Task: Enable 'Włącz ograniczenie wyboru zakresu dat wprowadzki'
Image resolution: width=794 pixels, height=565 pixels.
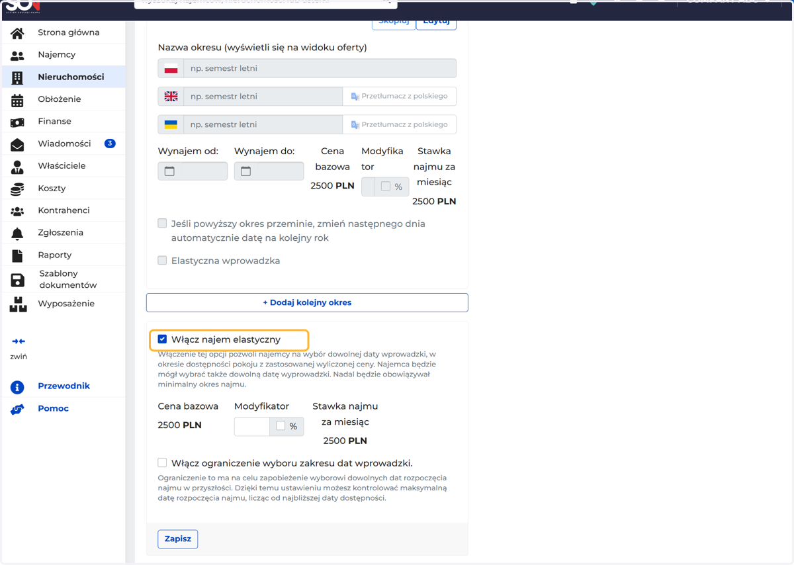Action: (162, 462)
